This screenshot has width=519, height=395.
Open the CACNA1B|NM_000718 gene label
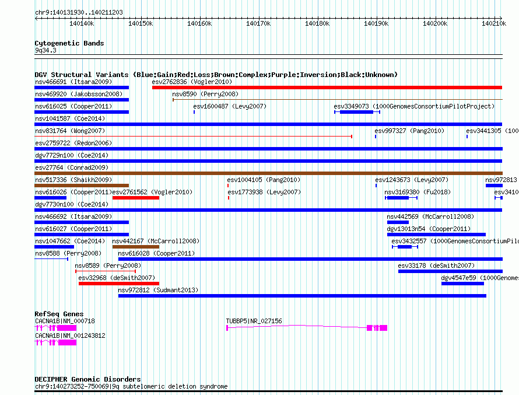click(x=65, y=321)
